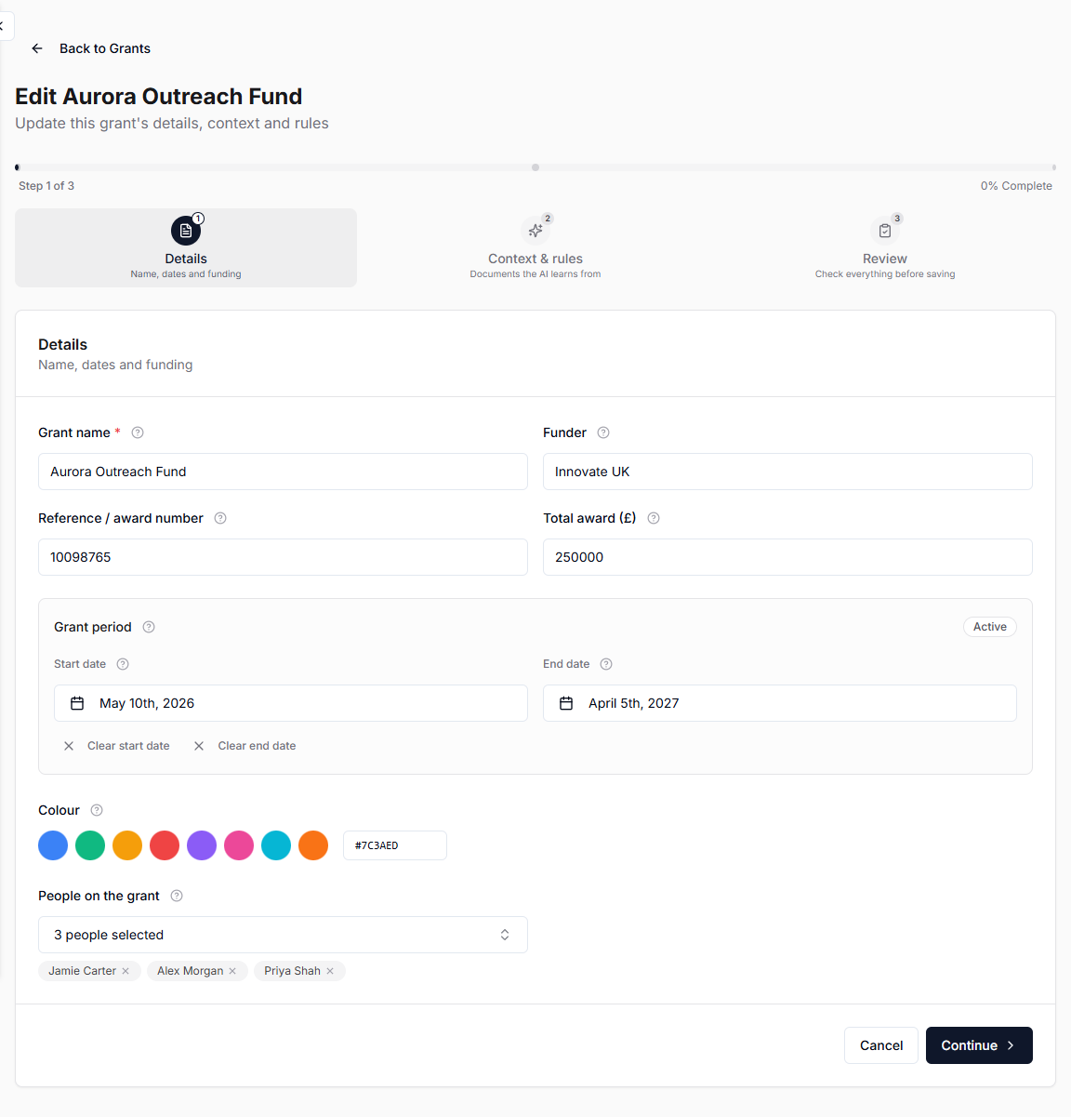Click the Grant name input field
1071x1117 pixels.
tap(283, 472)
